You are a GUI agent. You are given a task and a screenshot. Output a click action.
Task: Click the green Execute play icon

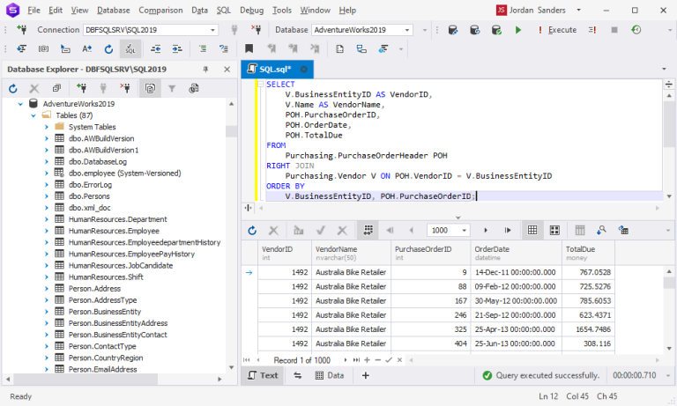pos(518,30)
